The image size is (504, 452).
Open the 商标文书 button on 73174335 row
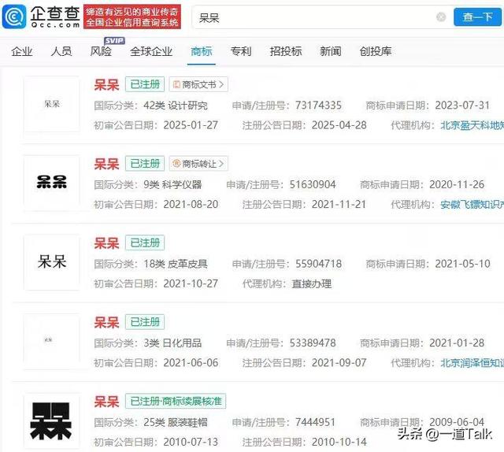click(198, 84)
